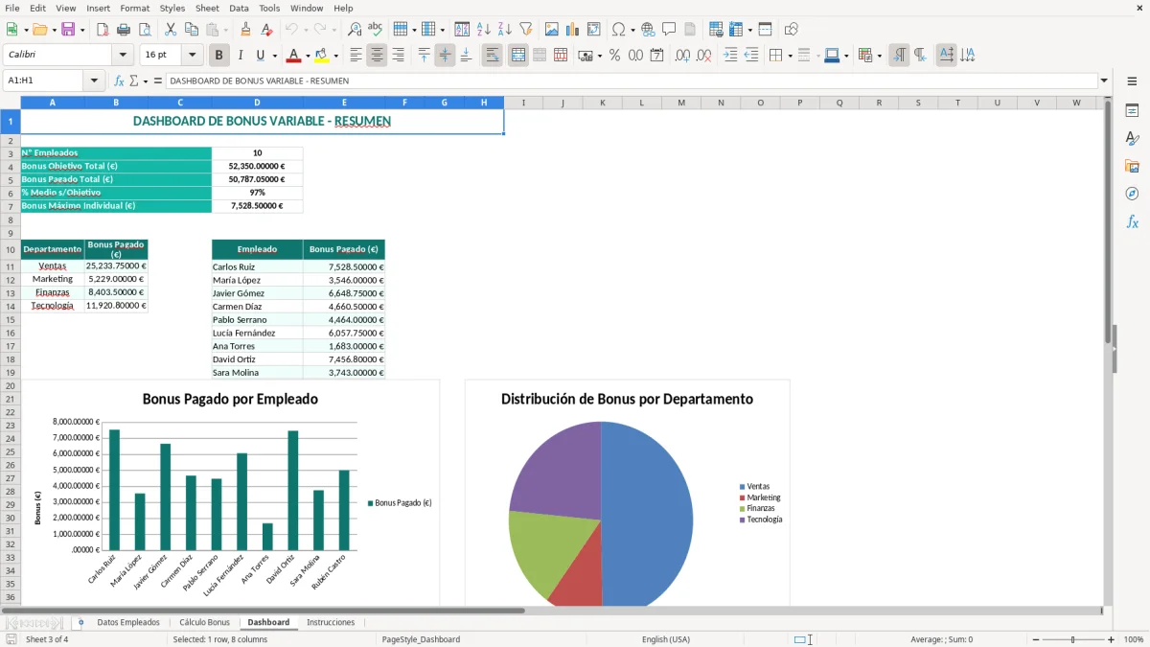This screenshot has height=647, width=1150.
Task: Open the Data menu
Action: coord(239,8)
